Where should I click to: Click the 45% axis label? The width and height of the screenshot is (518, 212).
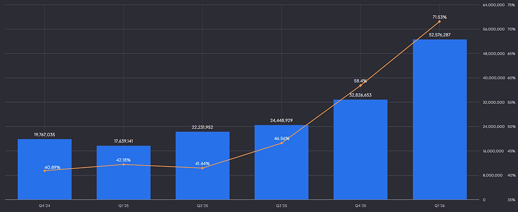pyautogui.click(x=512, y=151)
